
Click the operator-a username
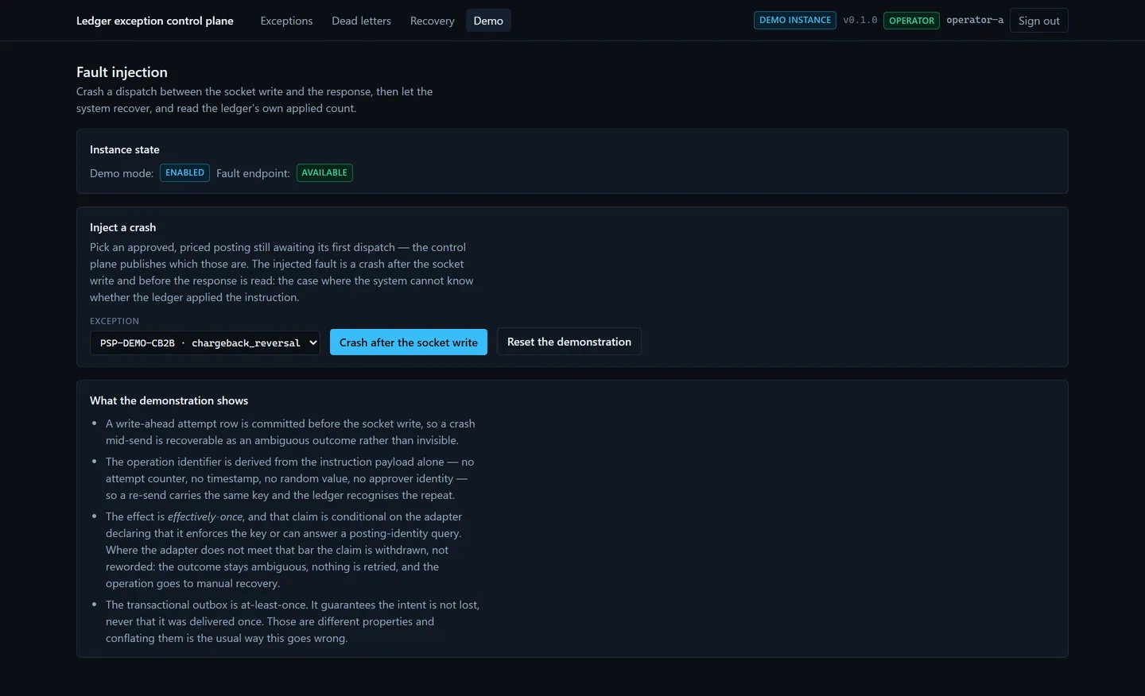pyautogui.click(x=975, y=21)
